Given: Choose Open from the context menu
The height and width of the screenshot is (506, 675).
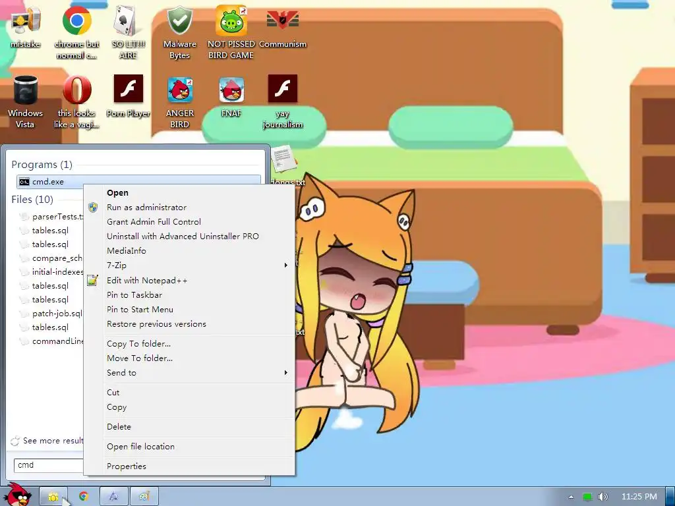Looking at the screenshot, I should tap(117, 193).
